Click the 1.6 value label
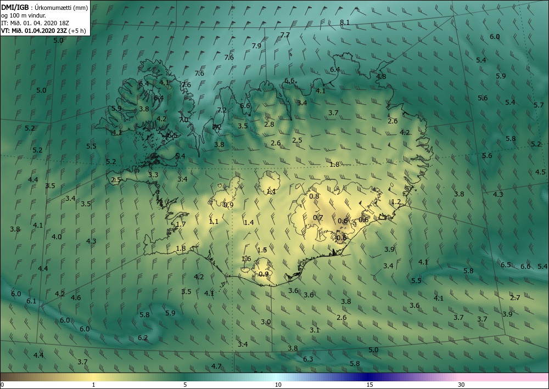The width and height of the screenshot is (549, 389). tap(246, 259)
